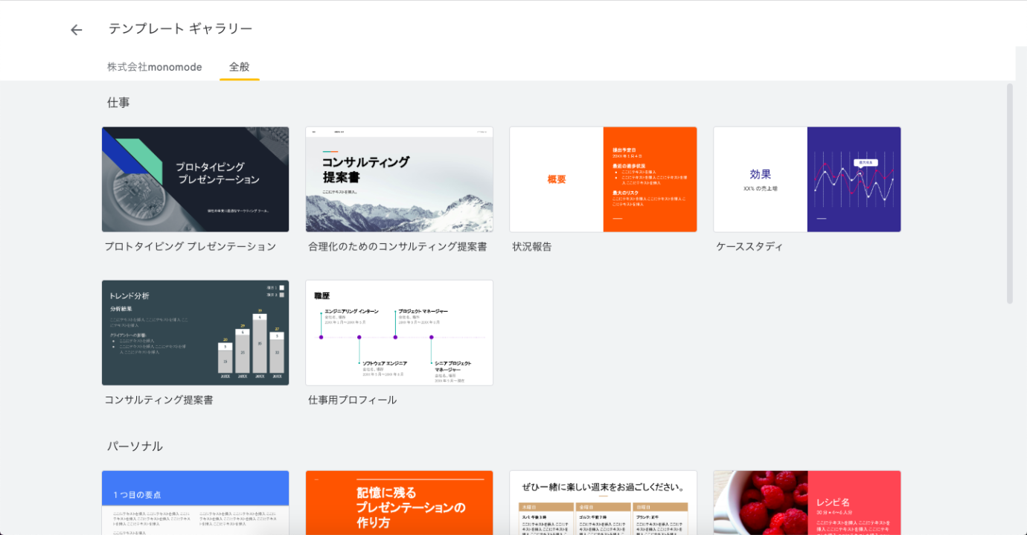Select the 仕事用プロフィール template
This screenshot has width=1027, height=535.
[x=399, y=333]
